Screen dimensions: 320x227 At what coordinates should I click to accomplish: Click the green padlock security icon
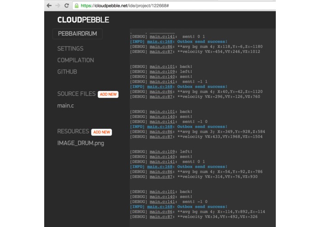(x=76, y=6)
